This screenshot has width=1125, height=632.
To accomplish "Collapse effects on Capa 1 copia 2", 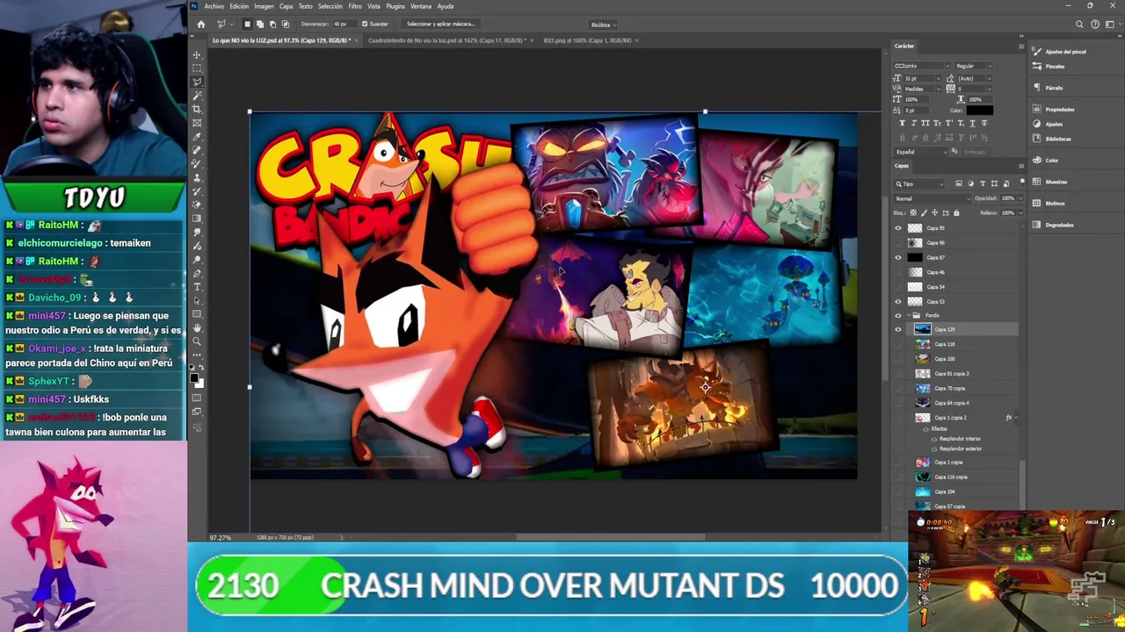I will tap(1016, 418).
